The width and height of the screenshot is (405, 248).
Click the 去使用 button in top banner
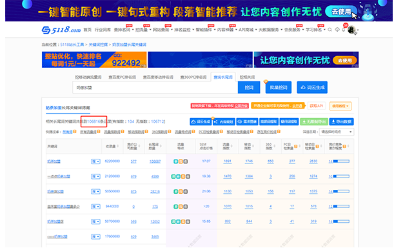(341, 12)
